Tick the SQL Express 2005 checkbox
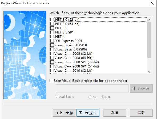The image size is (157, 119). 52,41
